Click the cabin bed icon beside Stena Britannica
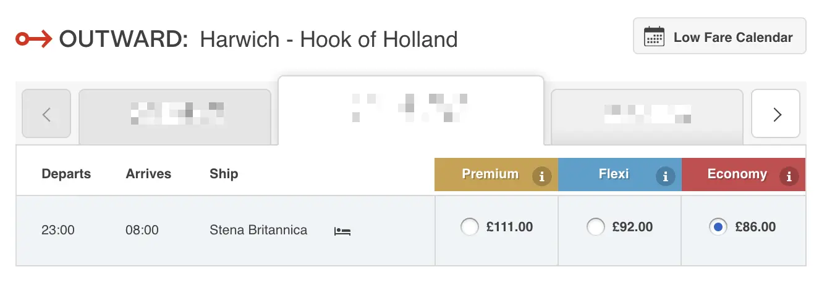 pyautogui.click(x=342, y=231)
